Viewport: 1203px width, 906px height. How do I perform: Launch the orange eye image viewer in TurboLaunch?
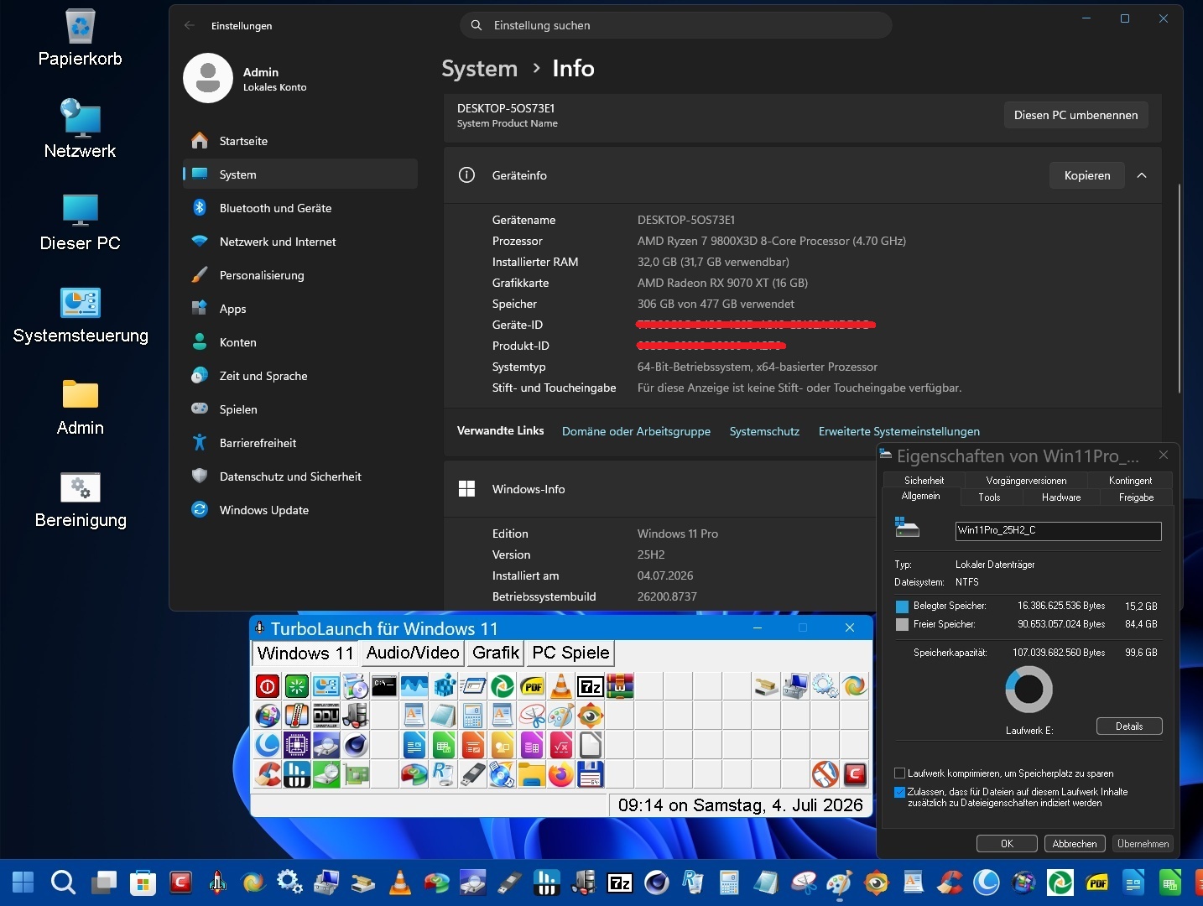point(591,716)
